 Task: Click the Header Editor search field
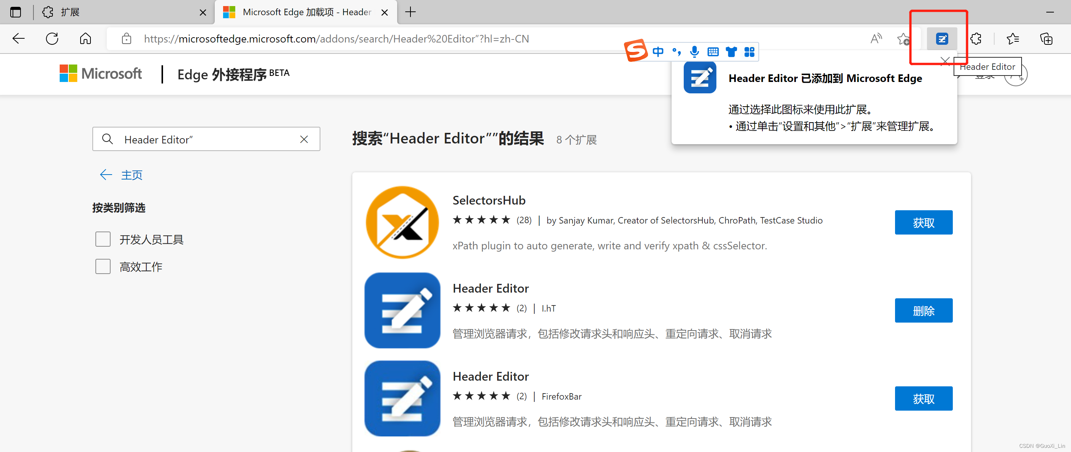point(206,139)
